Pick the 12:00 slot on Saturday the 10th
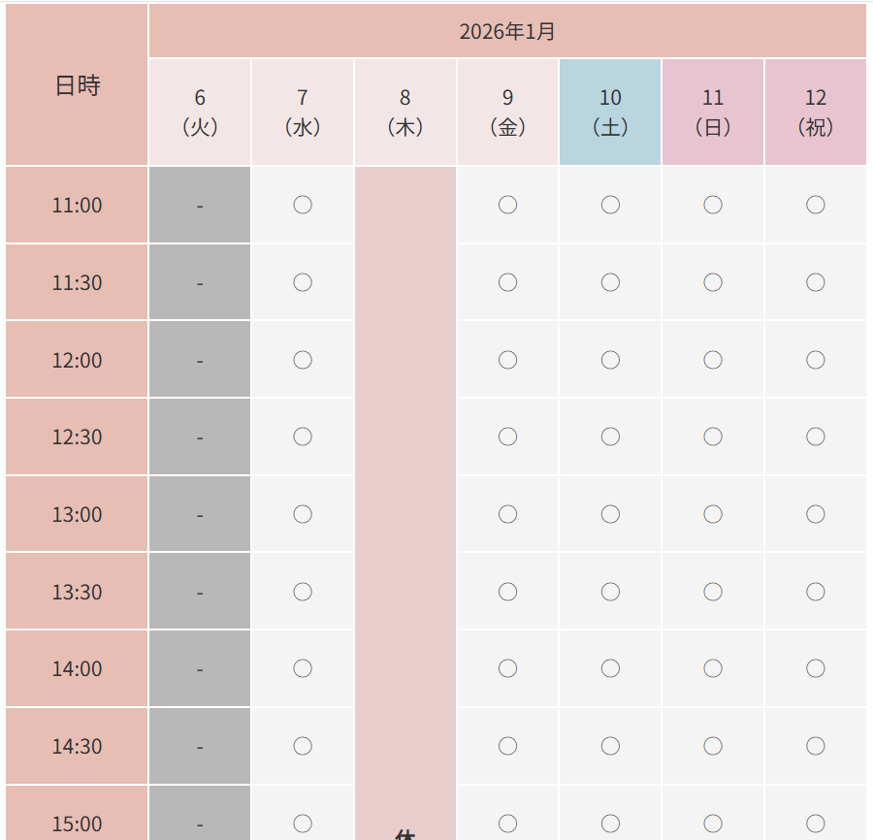 (x=610, y=360)
